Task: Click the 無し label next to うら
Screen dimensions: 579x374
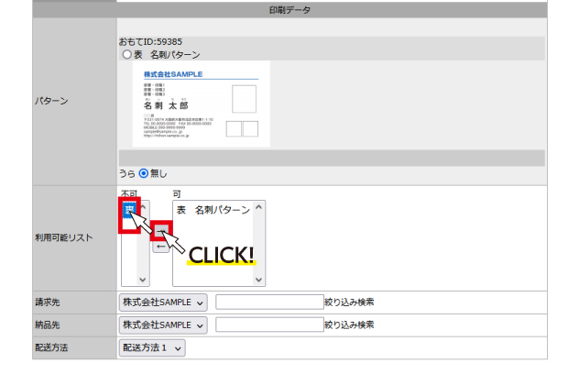Action: point(158,173)
